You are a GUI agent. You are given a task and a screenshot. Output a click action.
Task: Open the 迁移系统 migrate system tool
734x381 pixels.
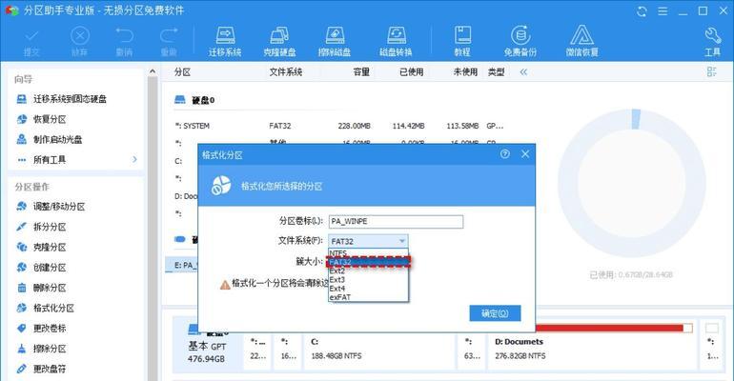pyautogui.click(x=225, y=42)
